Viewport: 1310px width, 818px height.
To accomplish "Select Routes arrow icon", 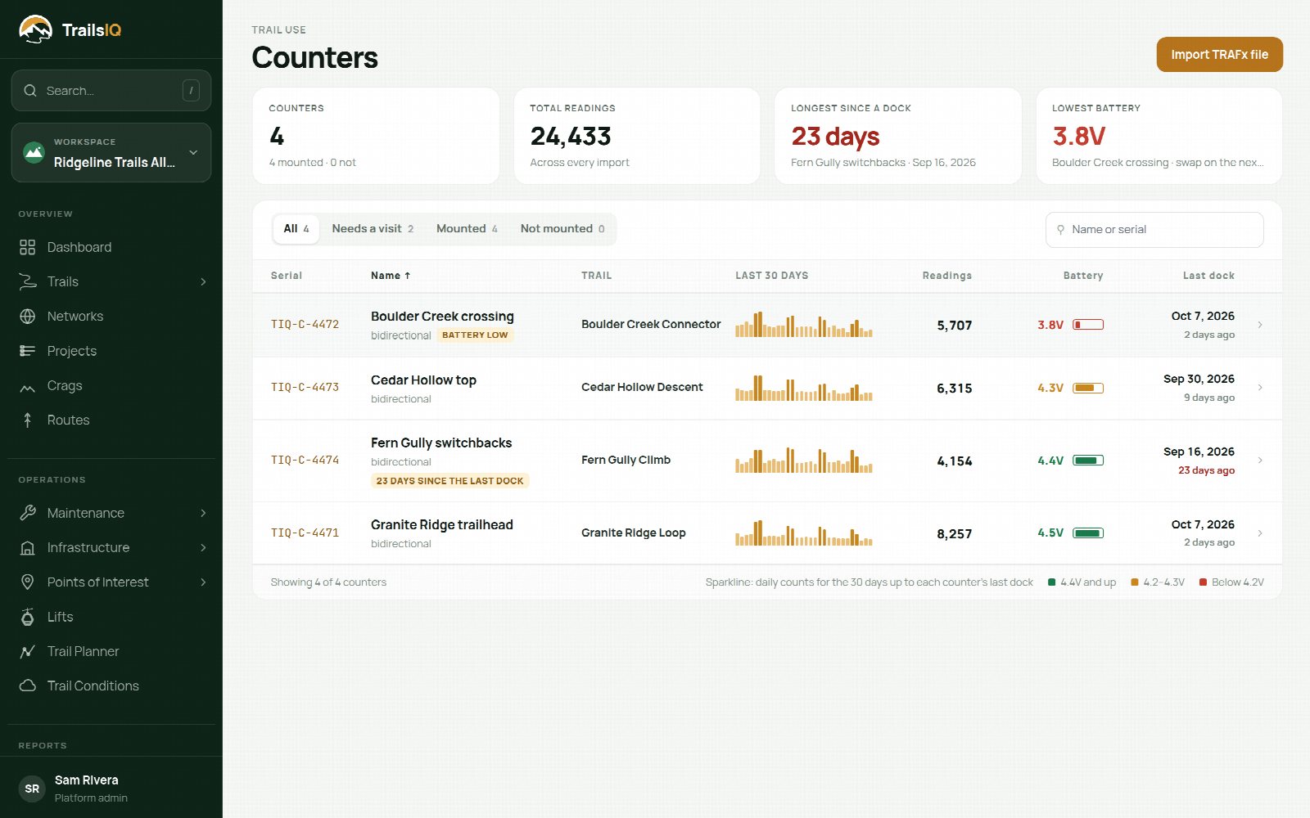I will point(28,420).
